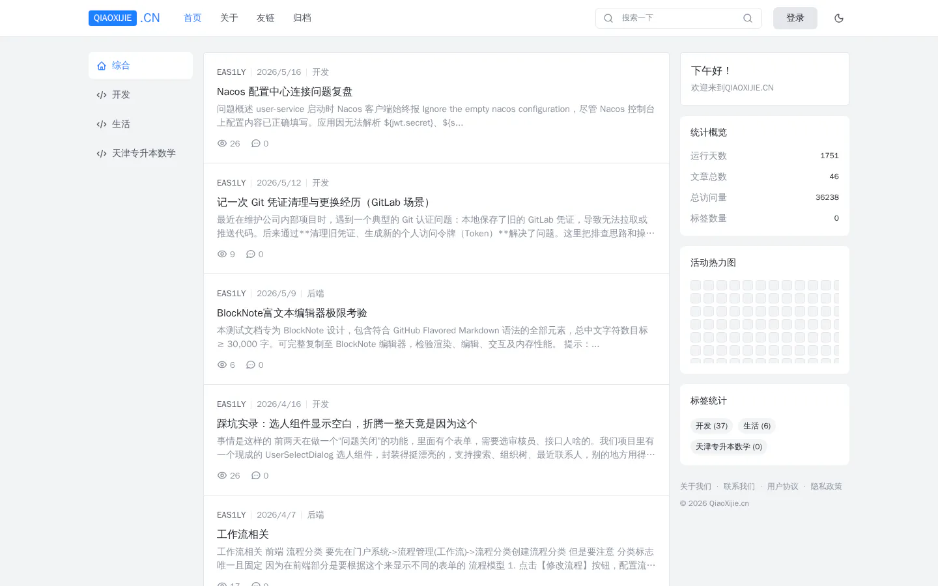Click the QIAOXIJIE logo

124,18
